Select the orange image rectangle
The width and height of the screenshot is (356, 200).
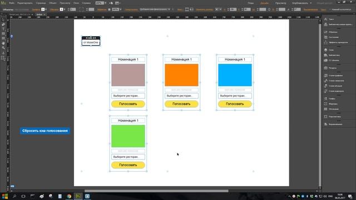pyautogui.click(x=181, y=75)
